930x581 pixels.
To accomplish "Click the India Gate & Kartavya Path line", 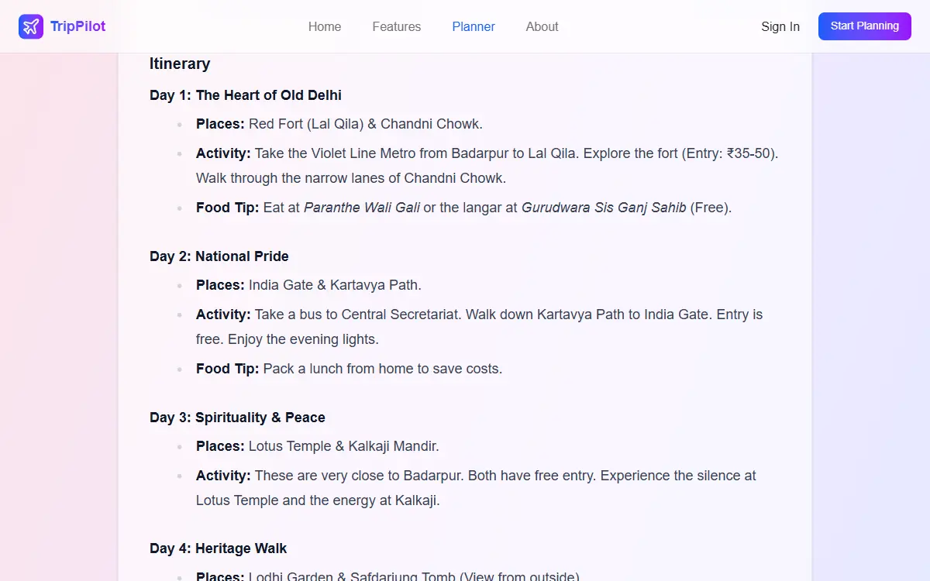I will pyautogui.click(x=308, y=285).
